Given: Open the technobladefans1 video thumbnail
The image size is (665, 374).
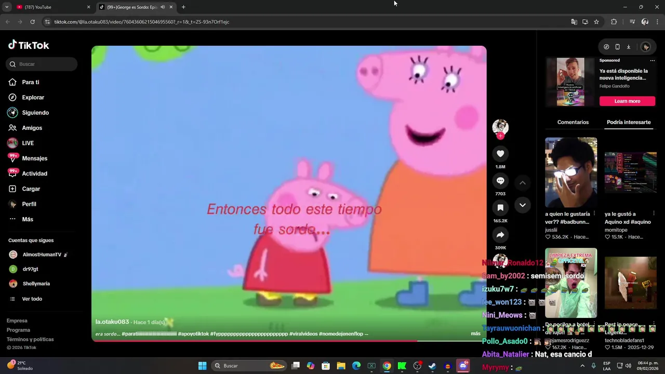Looking at the screenshot, I should (631, 283).
